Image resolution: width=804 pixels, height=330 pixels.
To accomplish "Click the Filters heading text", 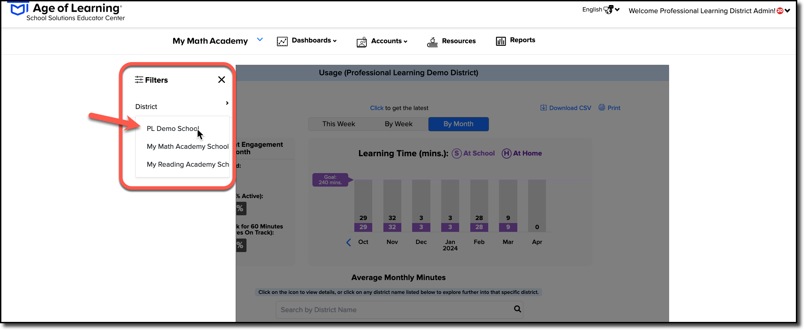I will coord(156,80).
